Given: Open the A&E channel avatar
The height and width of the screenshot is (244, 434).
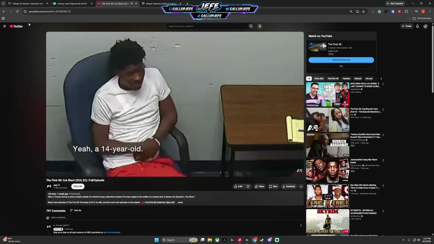Looking at the screenshot, I should tap(49, 186).
